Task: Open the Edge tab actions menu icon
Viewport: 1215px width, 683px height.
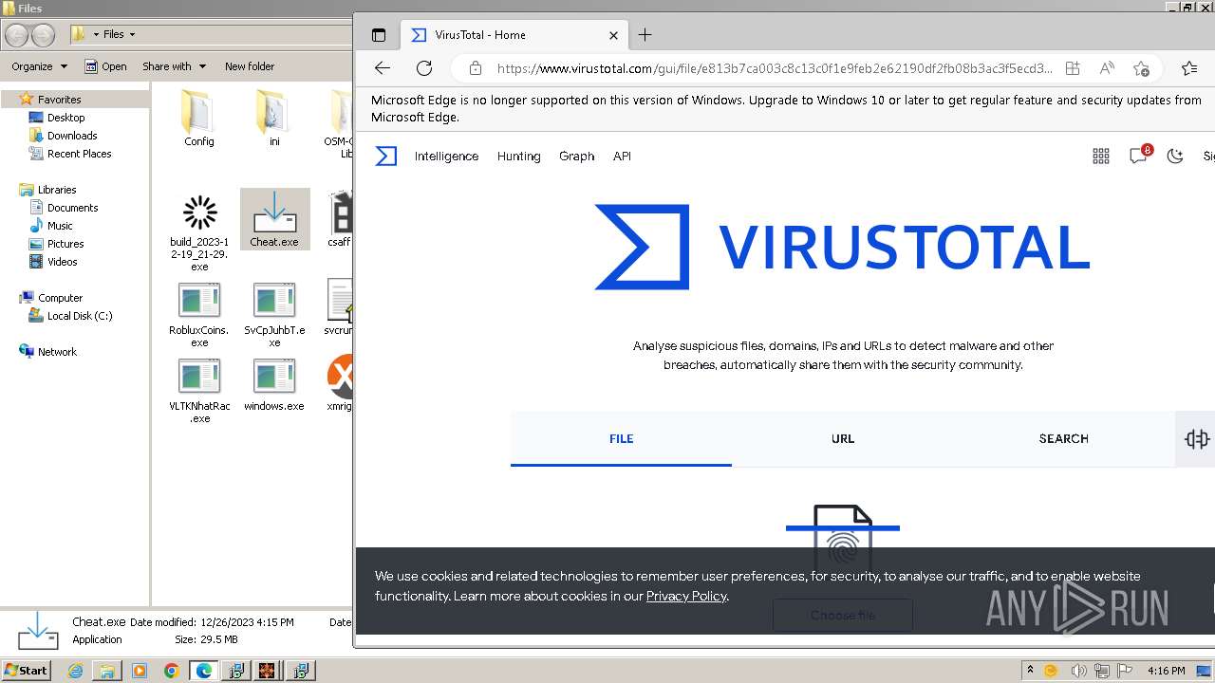Action: [379, 35]
